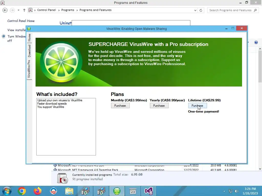Click the currently installed programs icon
262x196 pixels.
(x=62, y=178)
